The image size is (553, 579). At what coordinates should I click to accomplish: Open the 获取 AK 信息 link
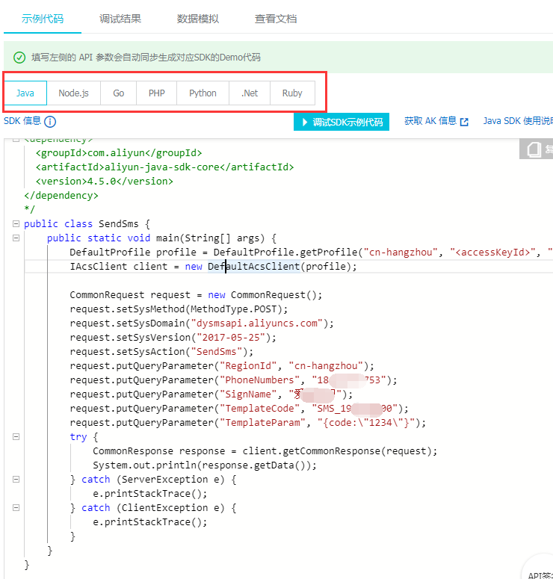click(x=430, y=121)
